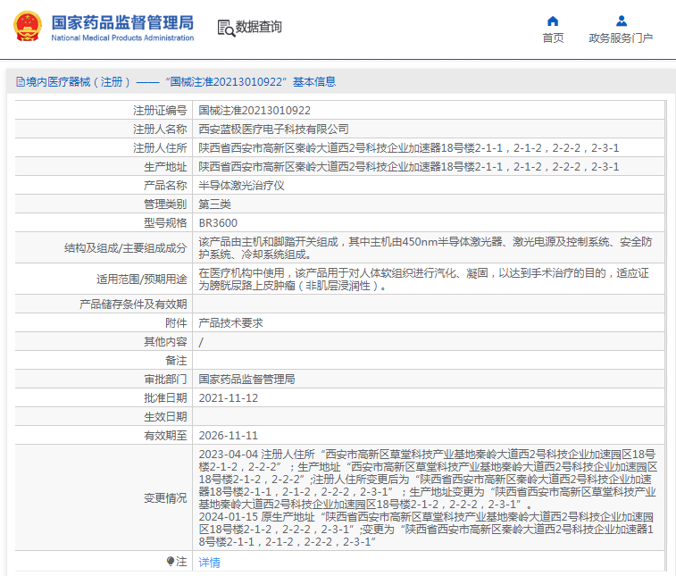Click 产品技术要求 attachment text

pyautogui.click(x=230, y=323)
